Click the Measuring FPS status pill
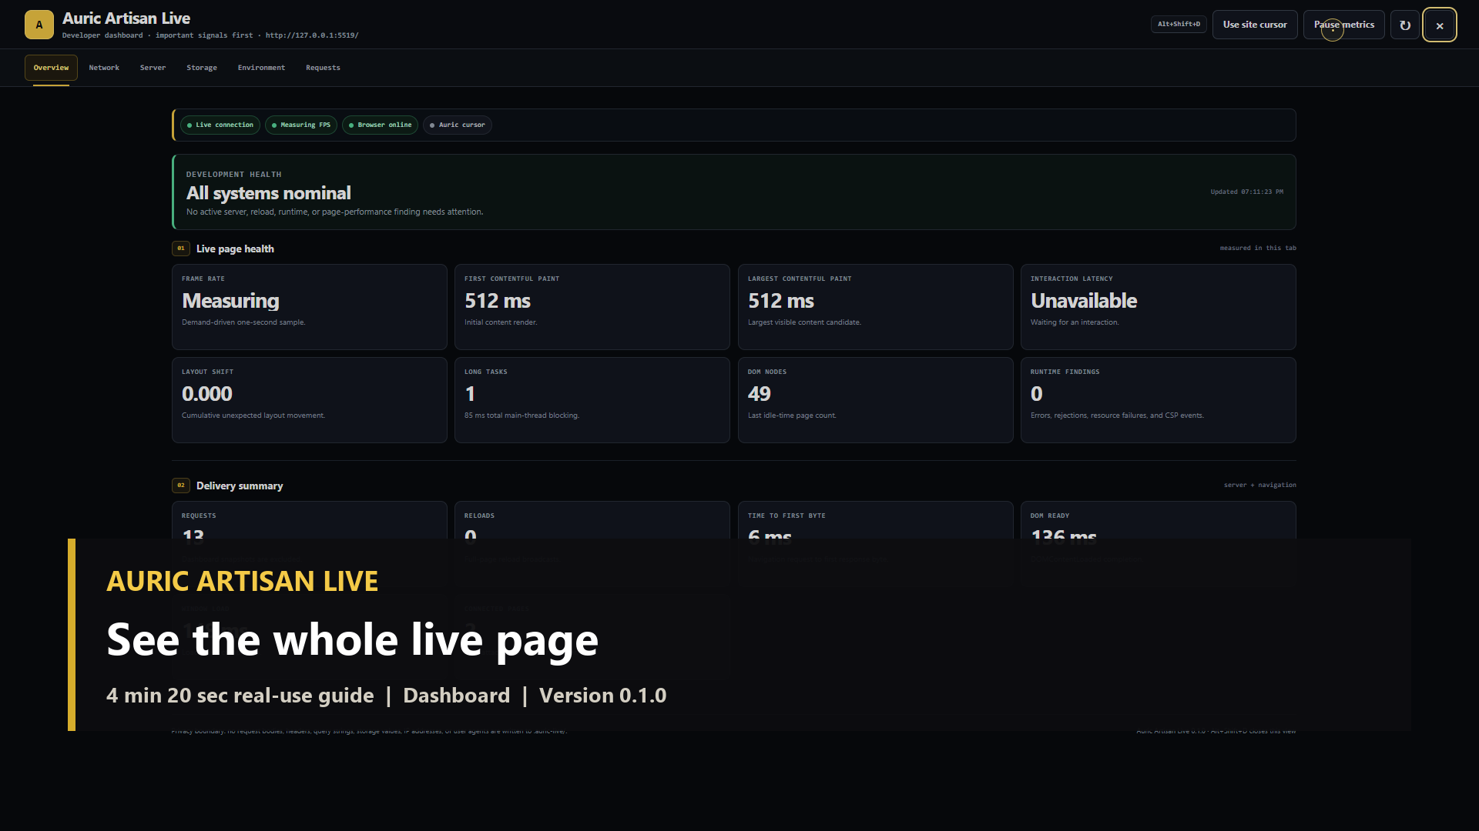Image resolution: width=1479 pixels, height=831 pixels. [301, 125]
